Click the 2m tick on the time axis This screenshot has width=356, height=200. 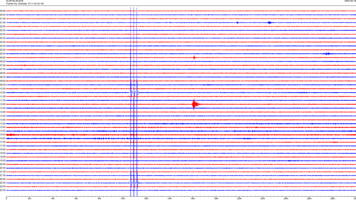point(30,199)
